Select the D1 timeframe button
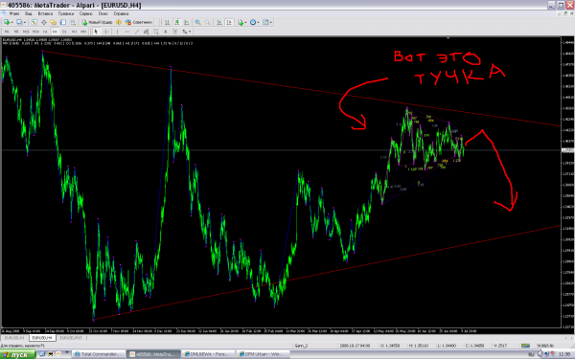Image resolution: width=575 pixels, height=359 pixels. (64, 32)
